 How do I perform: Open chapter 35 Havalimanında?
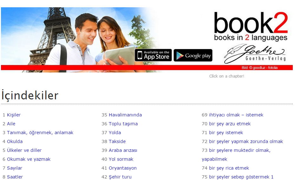pyautogui.click(x=125, y=115)
